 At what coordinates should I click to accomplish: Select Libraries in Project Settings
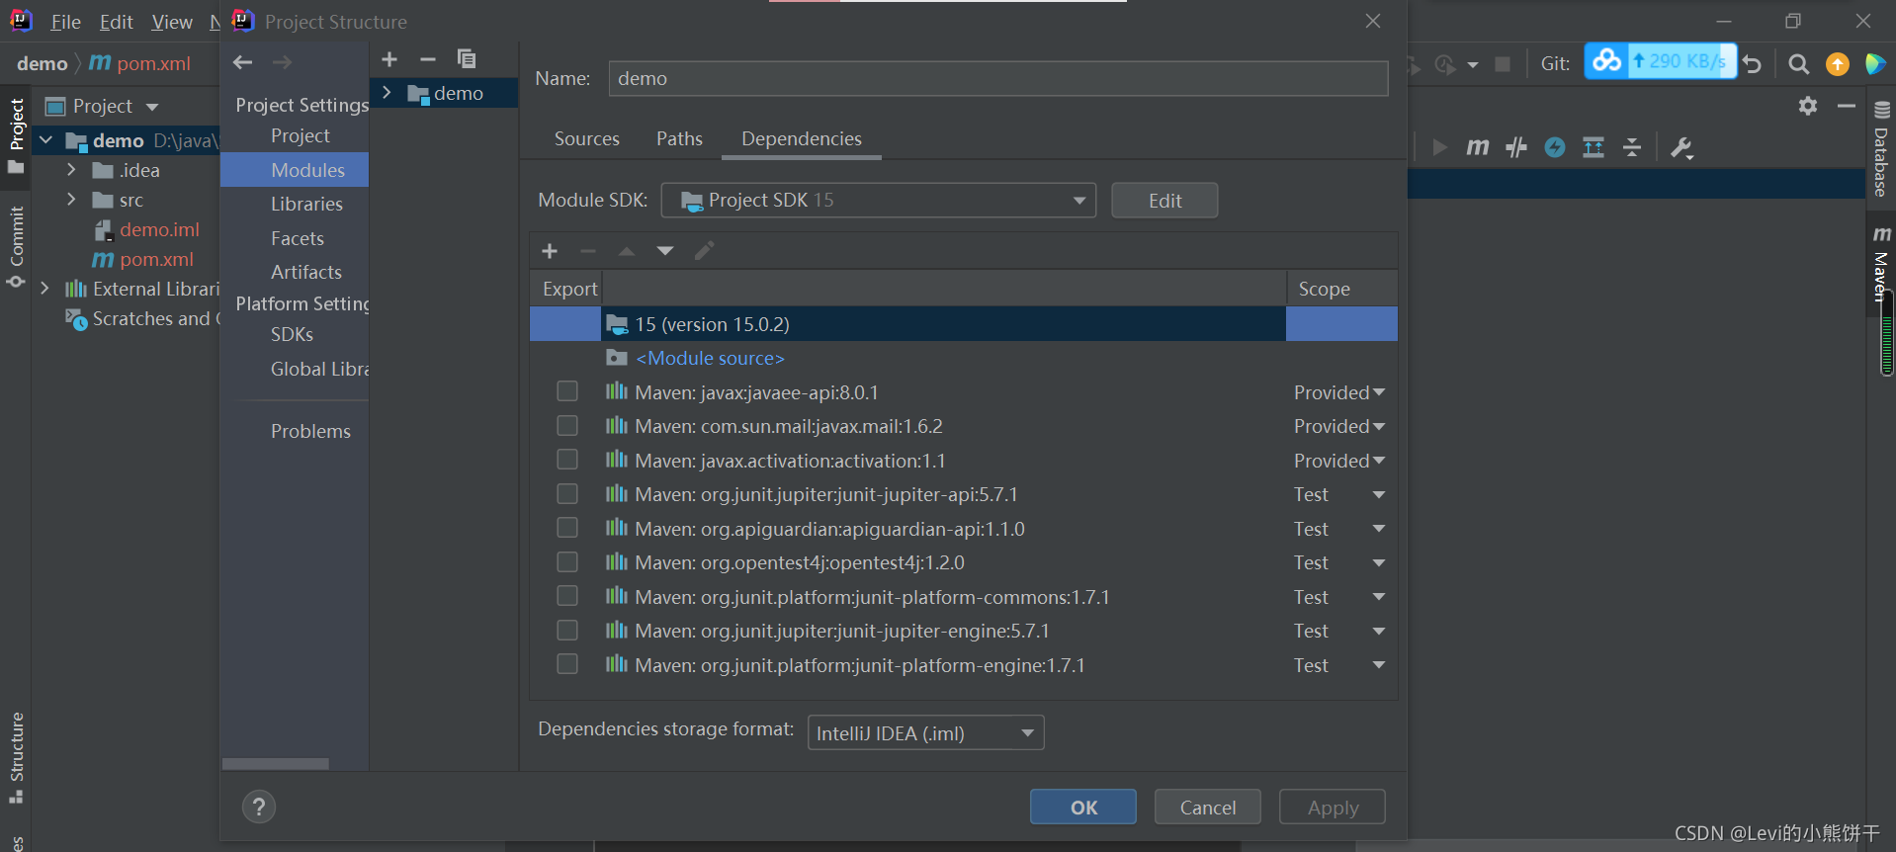click(x=306, y=204)
